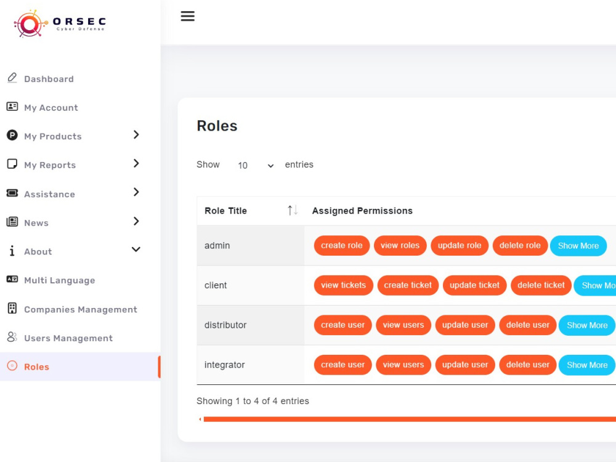616x462 pixels.
Task: Click the delete user button for distributor
Action: click(527, 325)
